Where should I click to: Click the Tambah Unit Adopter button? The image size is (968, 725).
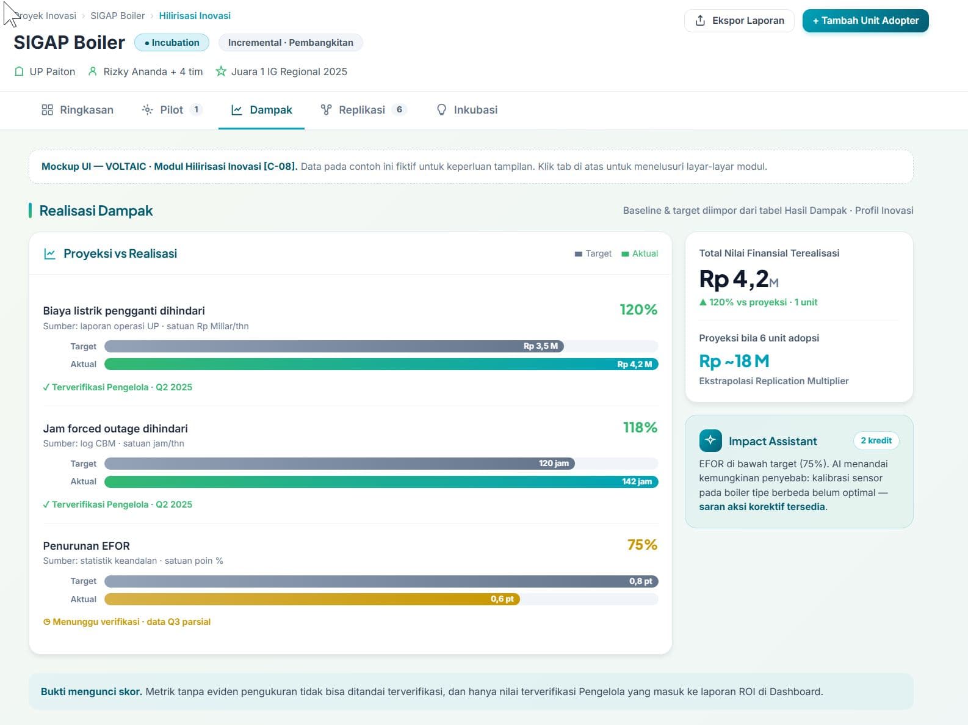coord(865,20)
